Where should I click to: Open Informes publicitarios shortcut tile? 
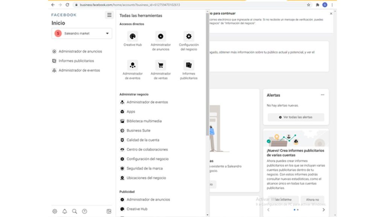[x=189, y=70]
